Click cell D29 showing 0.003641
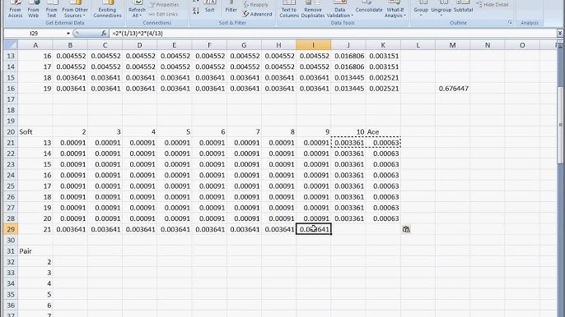The height and width of the screenshot is (317, 565). coord(139,229)
